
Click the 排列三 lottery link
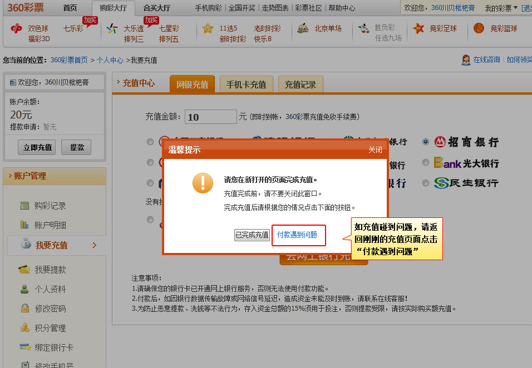click(134, 39)
